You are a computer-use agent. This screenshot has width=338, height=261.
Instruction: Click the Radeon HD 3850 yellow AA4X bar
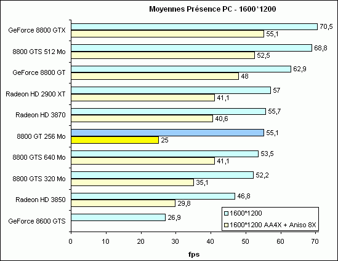click(x=123, y=203)
